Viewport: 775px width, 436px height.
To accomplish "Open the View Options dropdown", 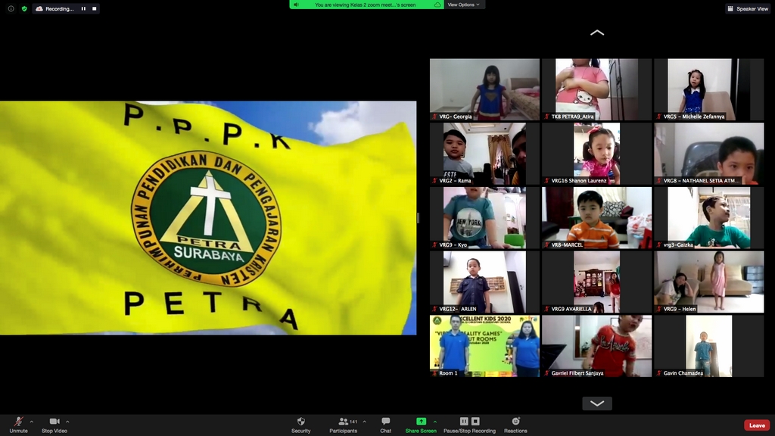I will pyautogui.click(x=464, y=5).
